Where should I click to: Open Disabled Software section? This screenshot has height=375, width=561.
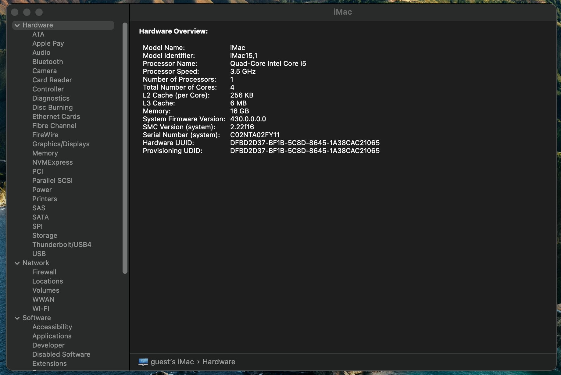click(61, 354)
